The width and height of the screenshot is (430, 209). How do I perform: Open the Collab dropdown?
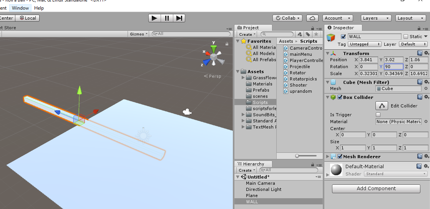point(287,18)
